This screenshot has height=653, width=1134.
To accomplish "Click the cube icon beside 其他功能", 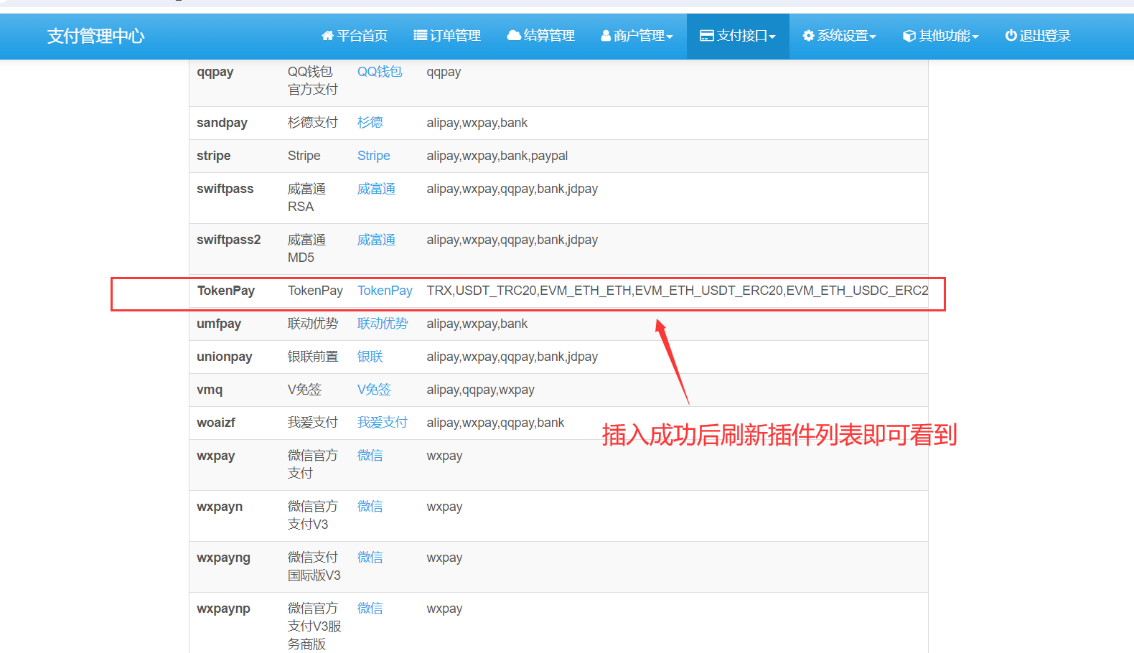I will click(909, 36).
